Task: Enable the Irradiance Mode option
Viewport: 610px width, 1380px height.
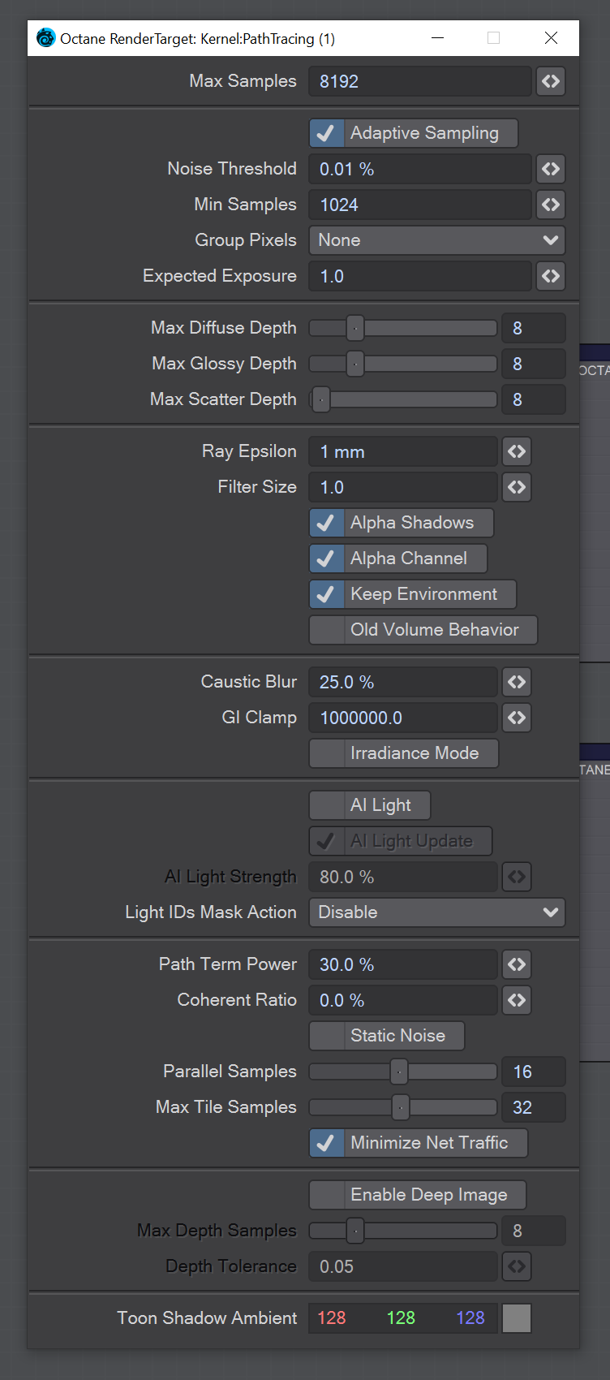Action: (x=326, y=753)
